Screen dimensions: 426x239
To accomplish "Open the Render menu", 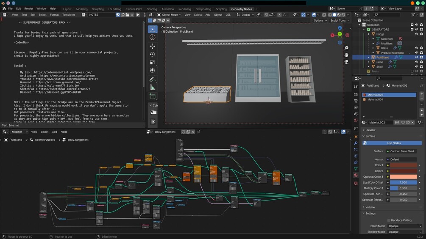I will (28, 8).
